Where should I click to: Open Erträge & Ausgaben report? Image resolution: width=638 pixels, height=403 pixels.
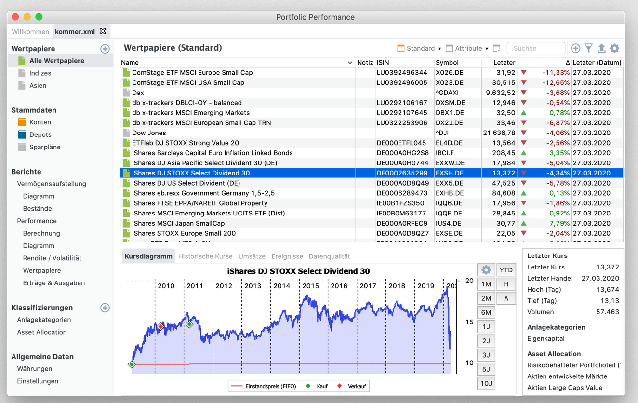point(54,283)
